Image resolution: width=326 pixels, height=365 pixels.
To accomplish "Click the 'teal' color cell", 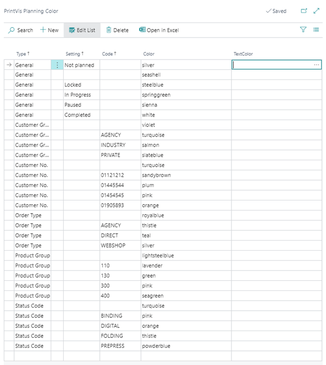I will point(186,236).
